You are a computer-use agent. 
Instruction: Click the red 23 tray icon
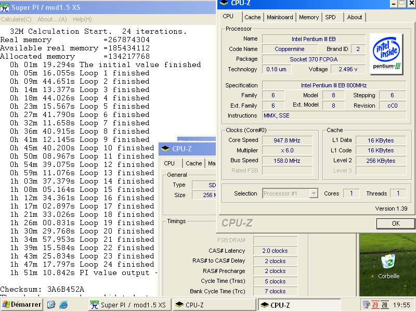[375, 305]
